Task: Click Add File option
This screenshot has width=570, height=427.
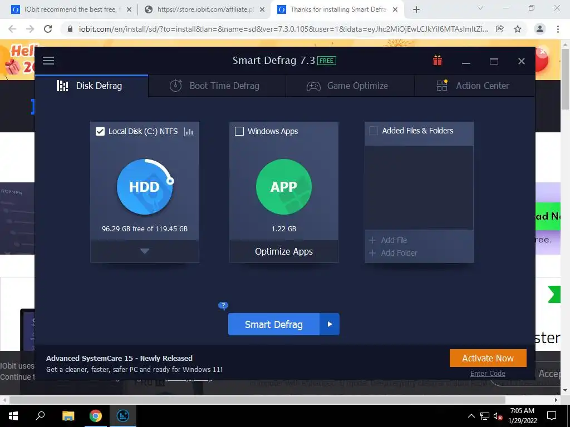Action: (388, 240)
